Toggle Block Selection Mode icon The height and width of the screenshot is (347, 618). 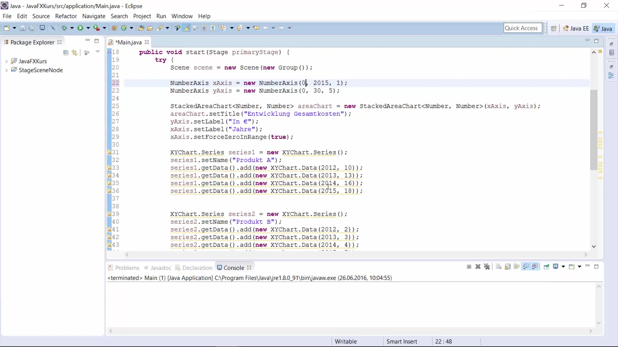click(204, 28)
